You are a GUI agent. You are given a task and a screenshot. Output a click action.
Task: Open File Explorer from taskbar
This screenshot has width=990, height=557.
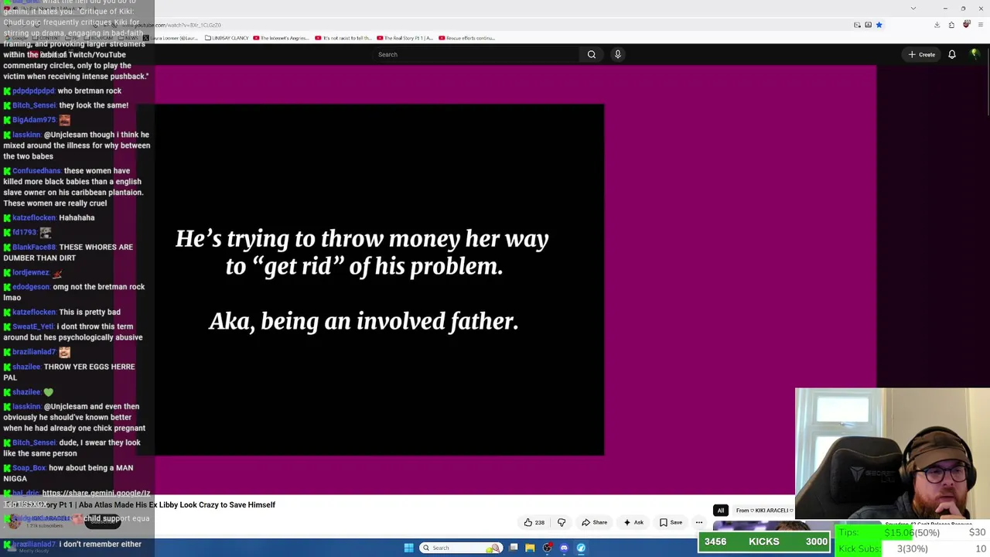pyautogui.click(x=530, y=548)
